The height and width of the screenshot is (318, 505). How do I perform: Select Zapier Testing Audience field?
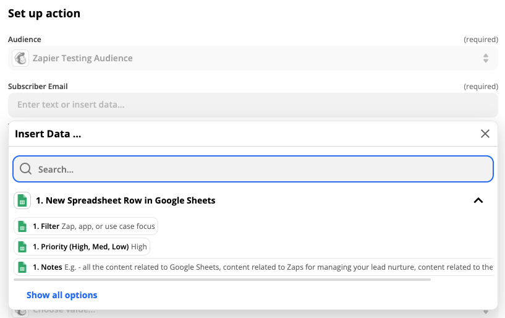point(247,58)
